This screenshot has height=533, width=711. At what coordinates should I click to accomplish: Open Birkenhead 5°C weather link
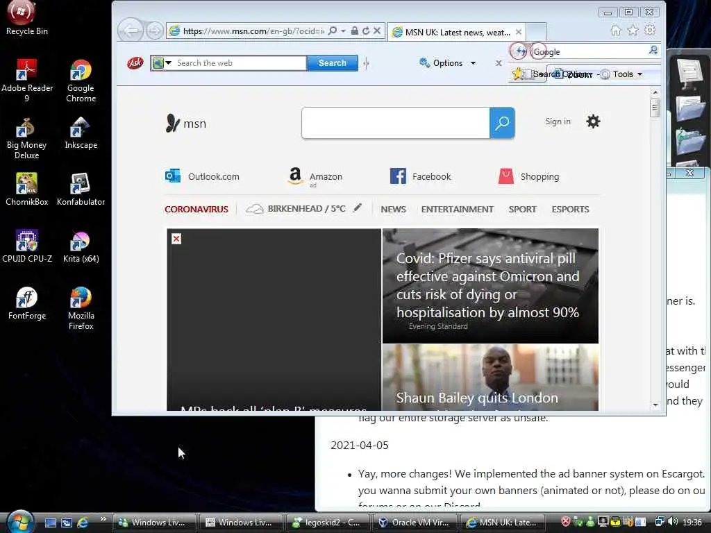pos(296,209)
